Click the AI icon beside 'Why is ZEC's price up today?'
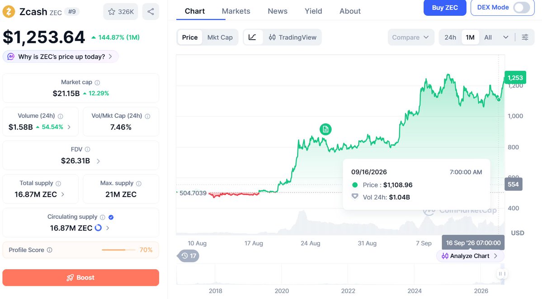542x299 pixels. (x=11, y=56)
